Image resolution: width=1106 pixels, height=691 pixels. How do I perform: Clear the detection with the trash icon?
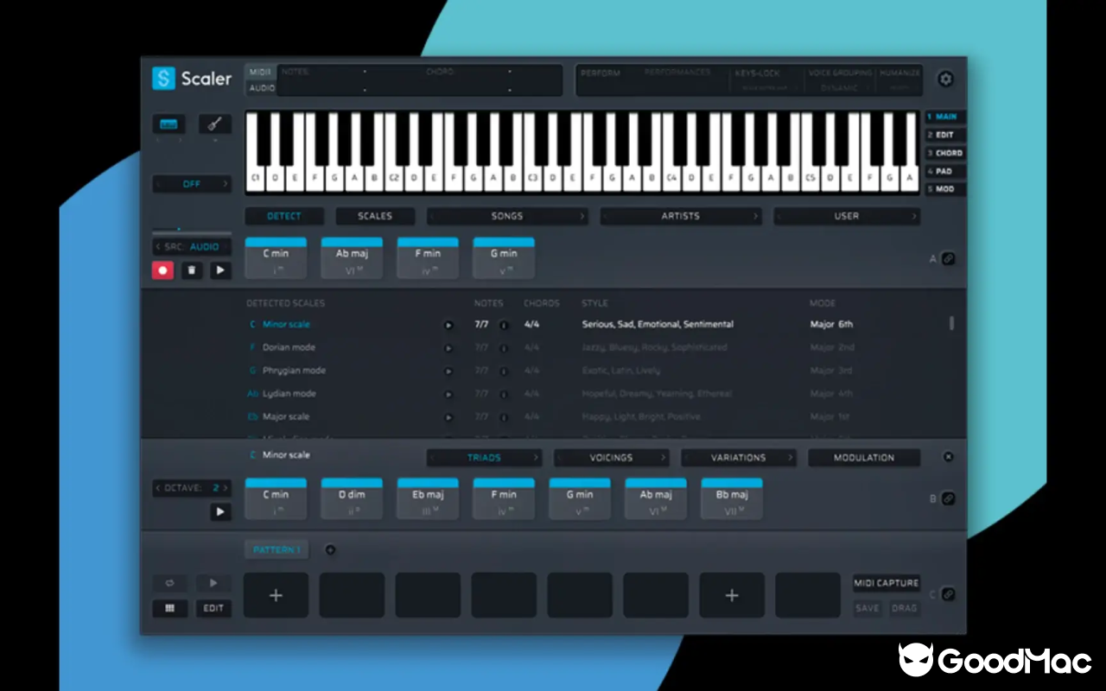tap(191, 270)
